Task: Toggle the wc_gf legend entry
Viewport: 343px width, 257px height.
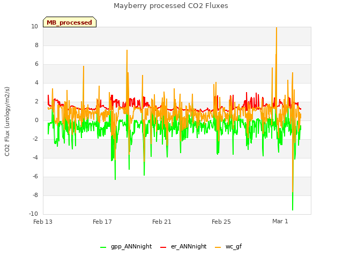Action: [228, 247]
